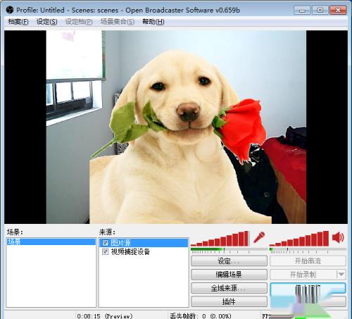This screenshot has height=319, width=352.
Task: Adjust the desktop audio volume bars
Action: [299, 239]
